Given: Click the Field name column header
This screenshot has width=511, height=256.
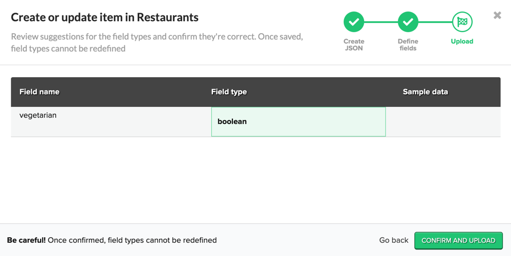Looking at the screenshot, I should pyautogui.click(x=39, y=92).
